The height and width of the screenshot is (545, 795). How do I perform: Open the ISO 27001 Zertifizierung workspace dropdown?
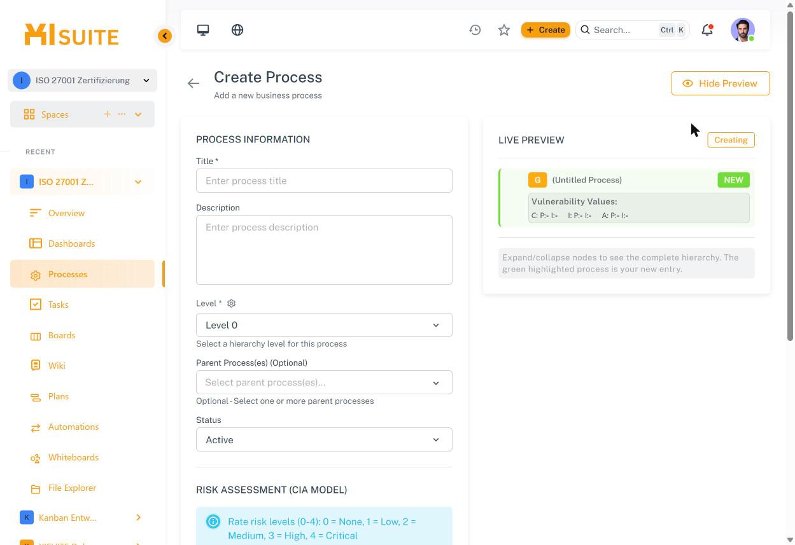82,80
